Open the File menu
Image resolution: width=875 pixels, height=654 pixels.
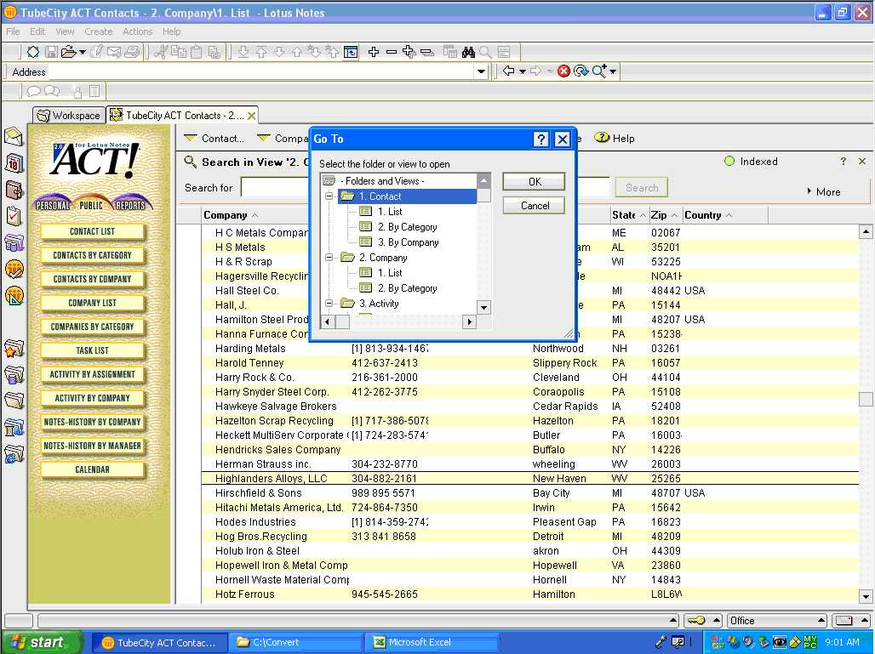click(x=13, y=31)
